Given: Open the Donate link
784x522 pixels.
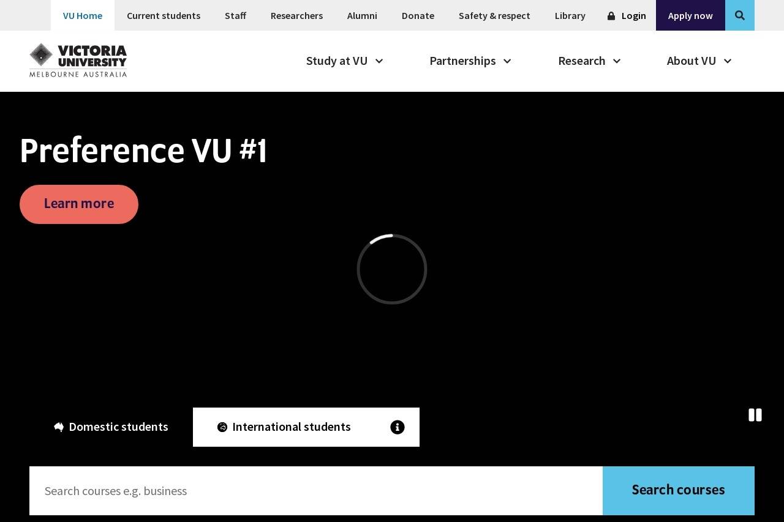Looking at the screenshot, I should point(418,15).
